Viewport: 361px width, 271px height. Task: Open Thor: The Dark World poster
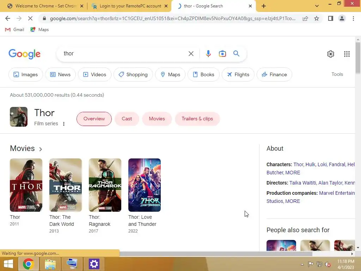tap(65, 185)
